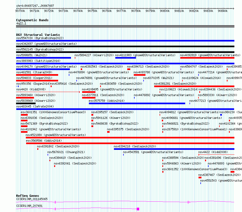The image size is (242, 212).
Task: Click the nsv1109624 (Alsmadi2014) label
Action: [201, 78]
